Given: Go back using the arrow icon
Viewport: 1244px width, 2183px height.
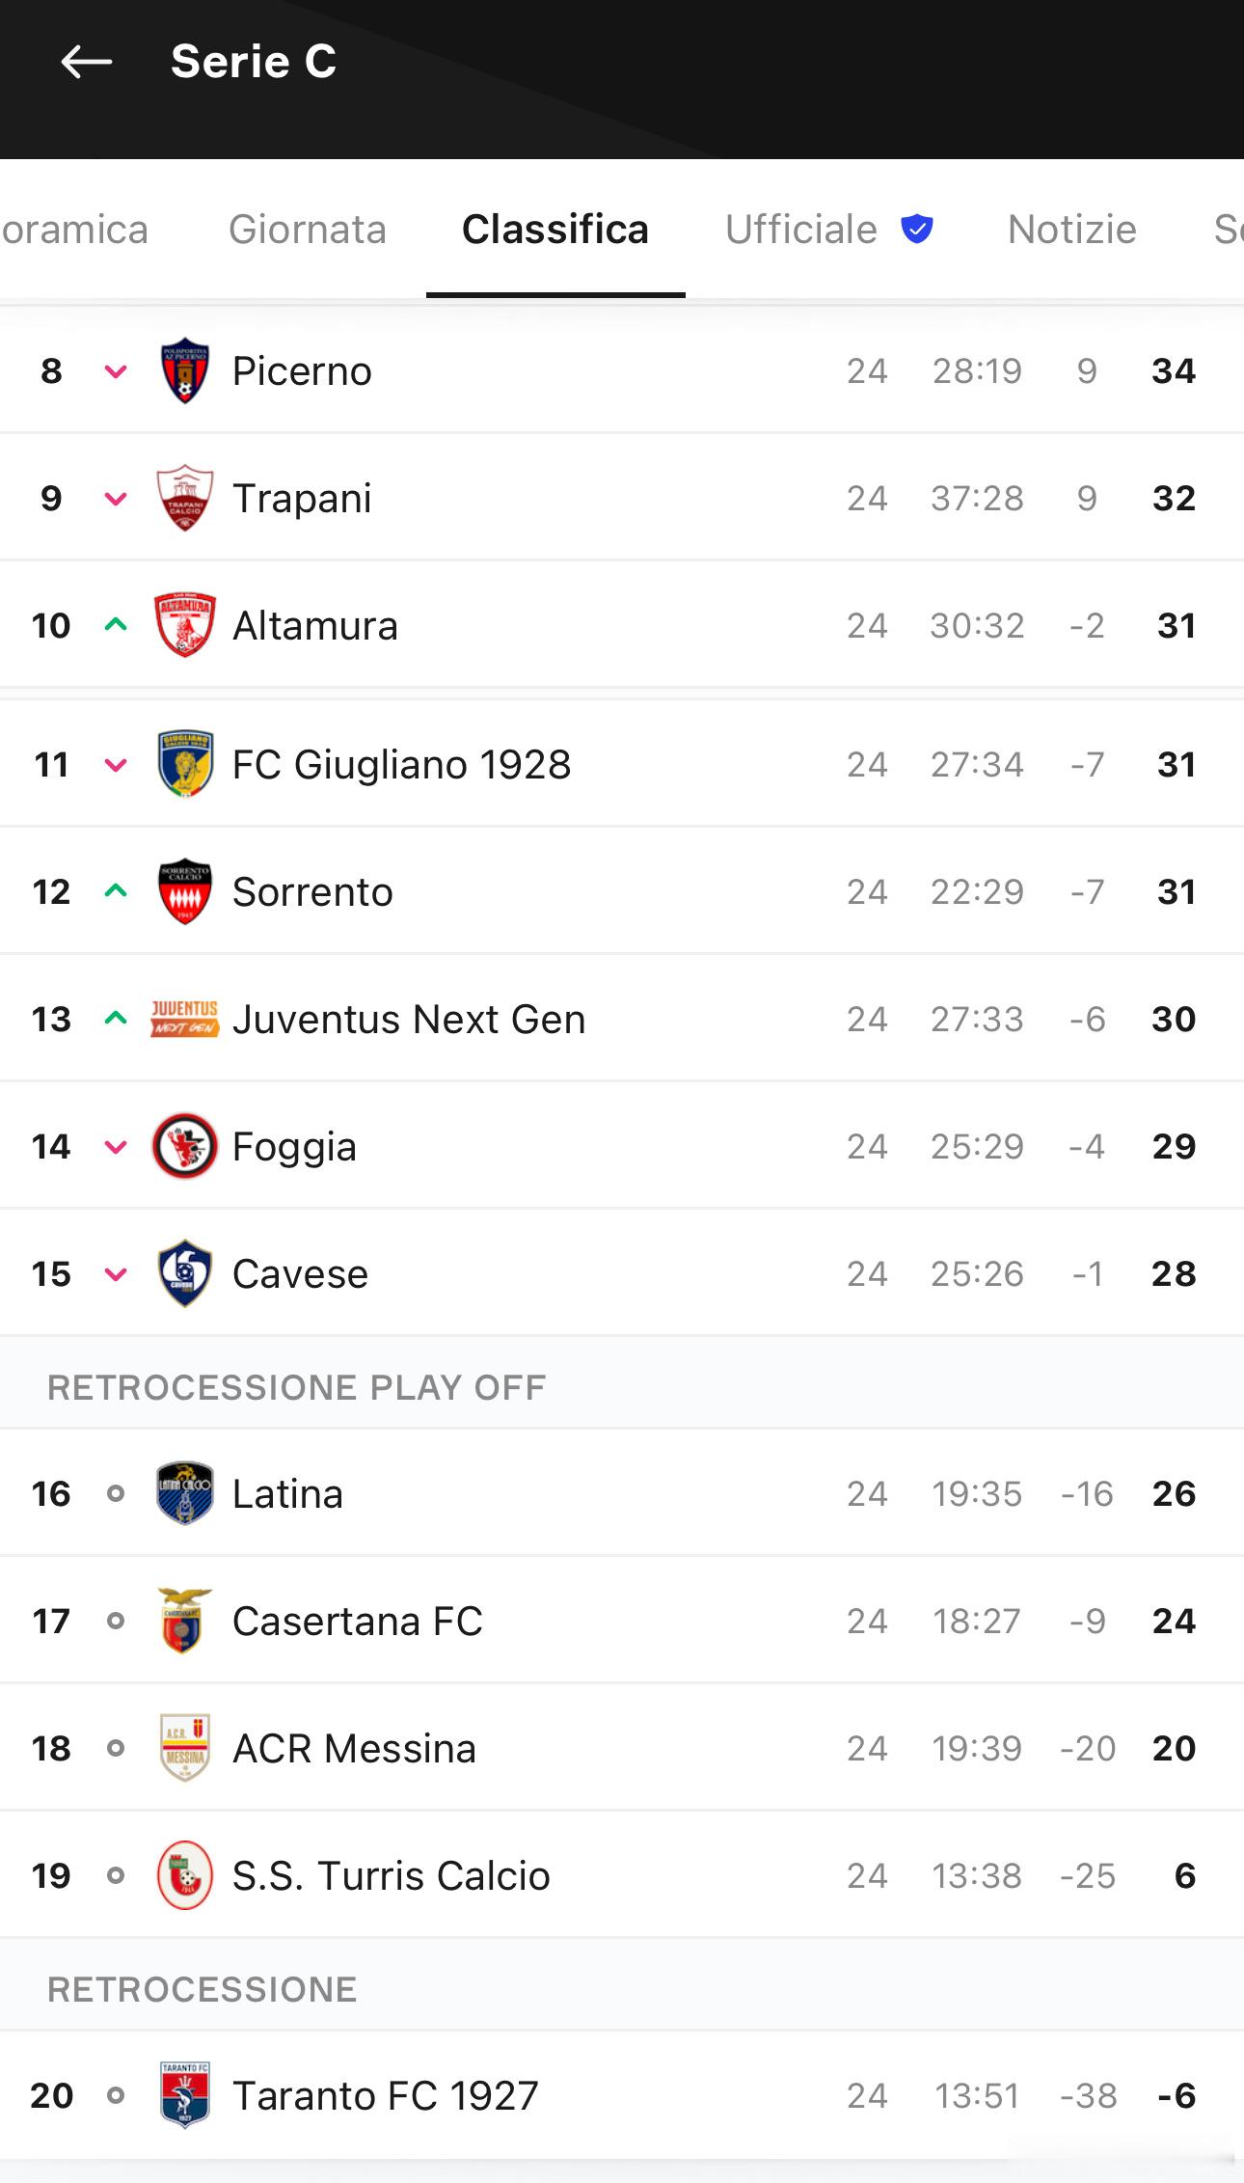Looking at the screenshot, I should click(x=87, y=63).
